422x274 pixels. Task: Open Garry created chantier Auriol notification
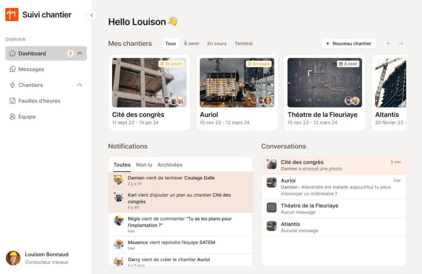181,260
